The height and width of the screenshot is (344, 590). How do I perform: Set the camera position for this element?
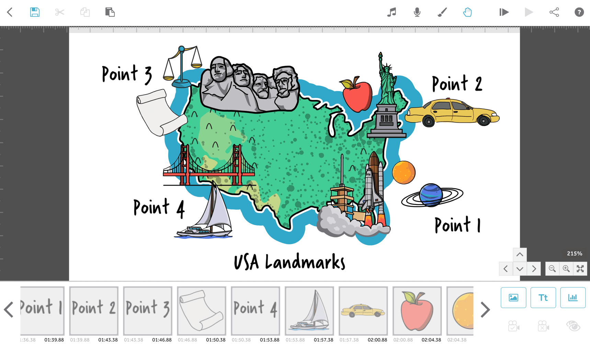(513, 326)
